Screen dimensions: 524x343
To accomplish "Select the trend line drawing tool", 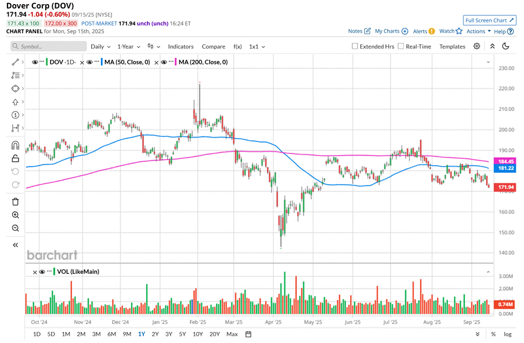I will [15, 62].
